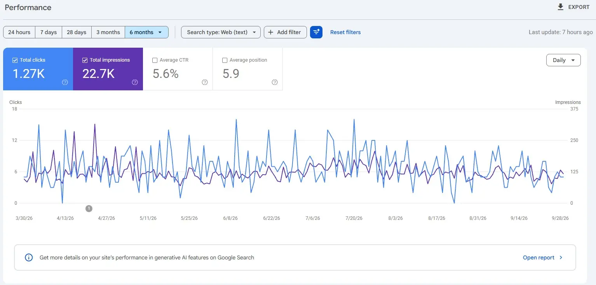Expand the 6 months date range dropdown
Image resolution: width=596 pixels, height=285 pixels.
pyautogui.click(x=146, y=32)
